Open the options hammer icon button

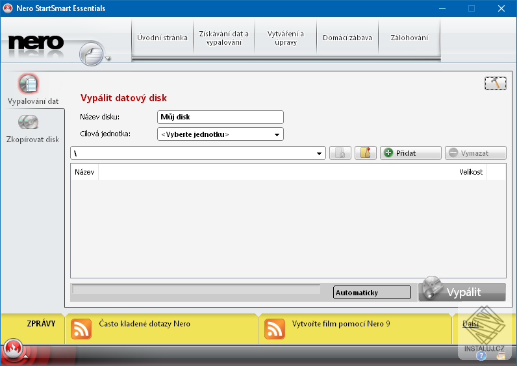point(495,83)
